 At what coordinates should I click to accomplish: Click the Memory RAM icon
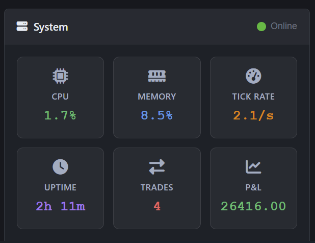click(x=157, y=76)
